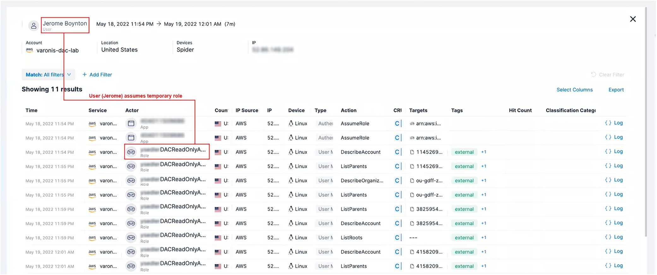Click the document icon beside ou-gdff-z... in DescribeOrganiz... row
657x275 pixels.
coord(412,181)
